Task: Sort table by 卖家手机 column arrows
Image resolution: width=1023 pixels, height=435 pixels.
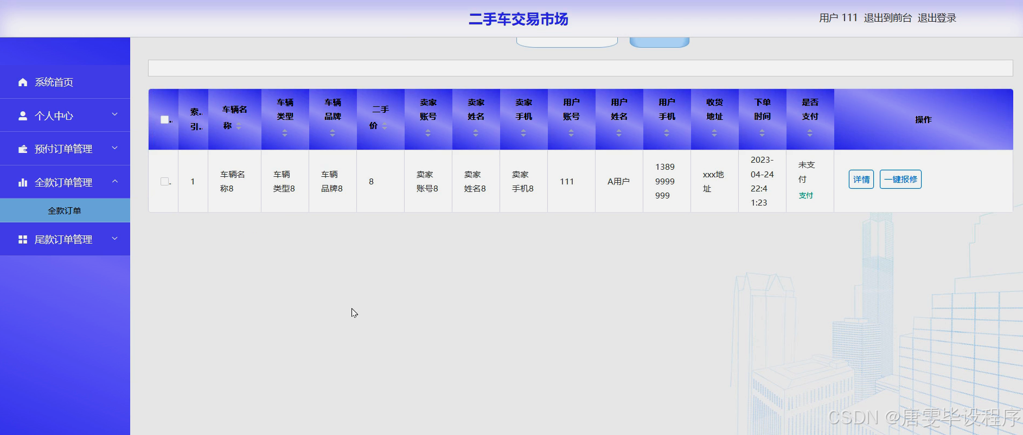Action: click(x=523, y=133)
